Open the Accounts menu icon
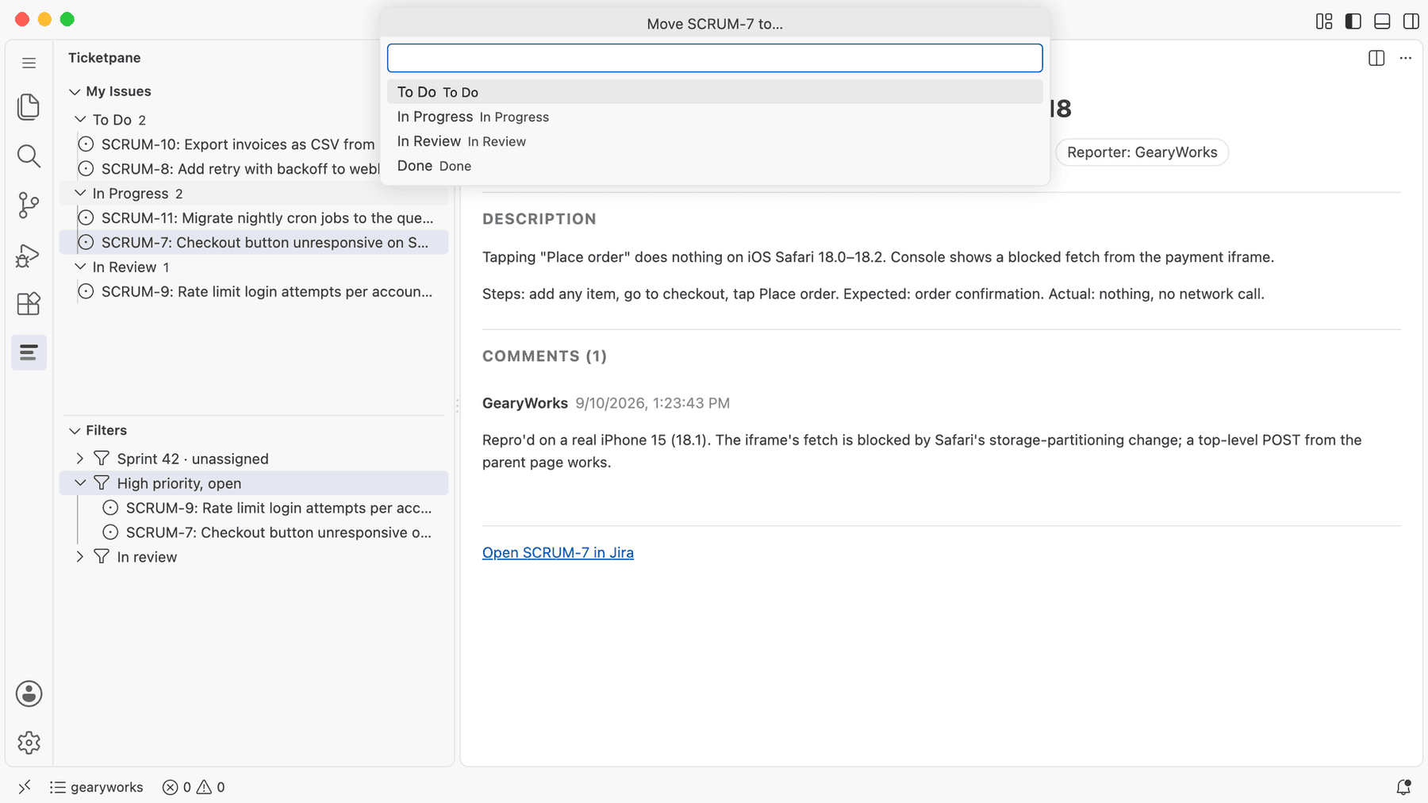Screen dimensions: 1428x803 coord(29,694)
